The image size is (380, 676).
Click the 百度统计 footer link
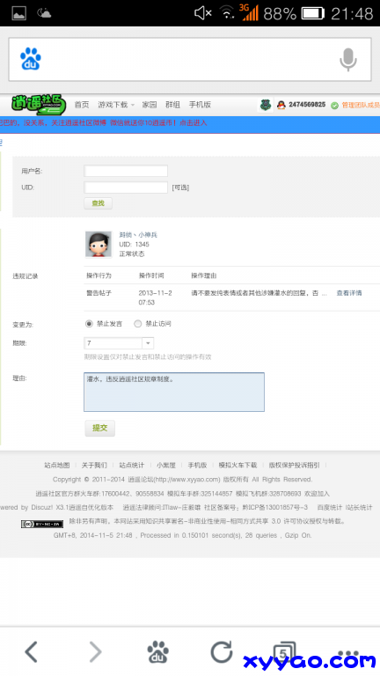click(x=330, y=507)
